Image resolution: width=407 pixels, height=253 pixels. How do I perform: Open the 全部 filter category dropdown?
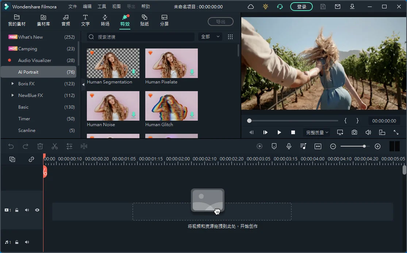click(x=210, y=36)
